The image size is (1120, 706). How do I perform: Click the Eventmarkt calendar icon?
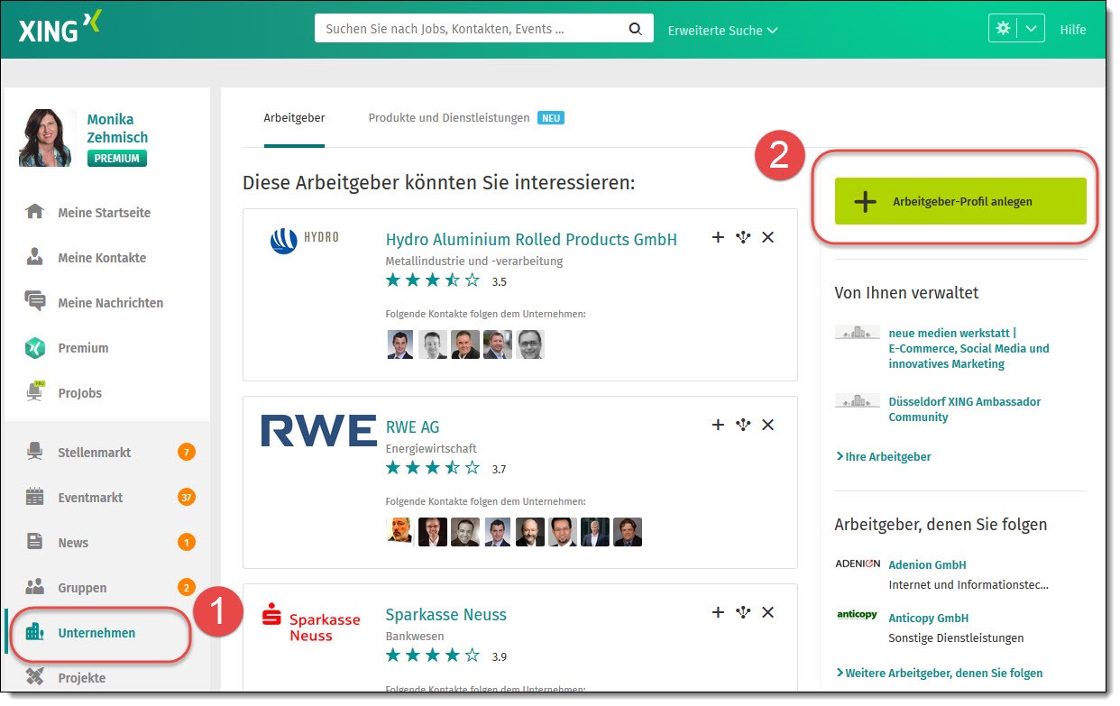35,497
